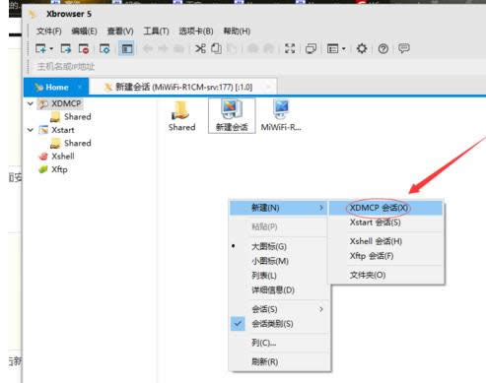Viewport: 486px width, 383px height.
Task: Click the Xbrowser 5 title bar icon
Action: pos(33,14)
